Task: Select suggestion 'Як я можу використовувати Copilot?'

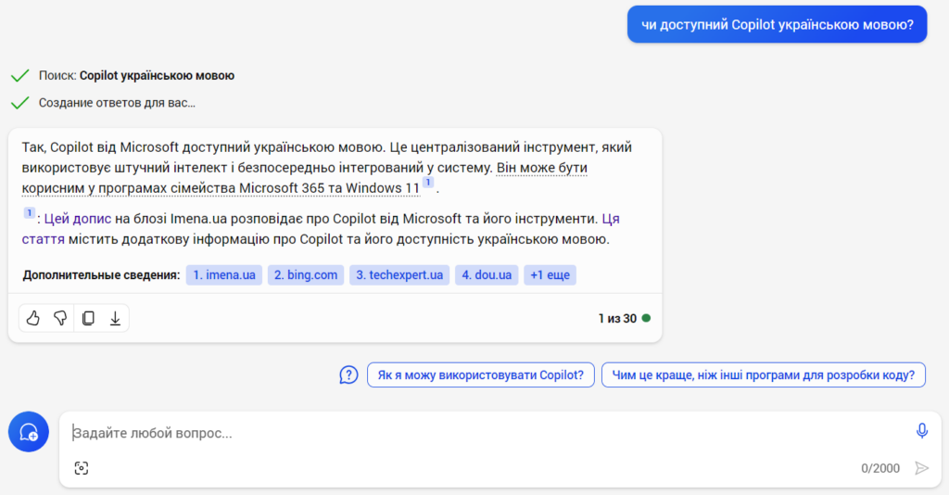Action: tap(481, 375)
